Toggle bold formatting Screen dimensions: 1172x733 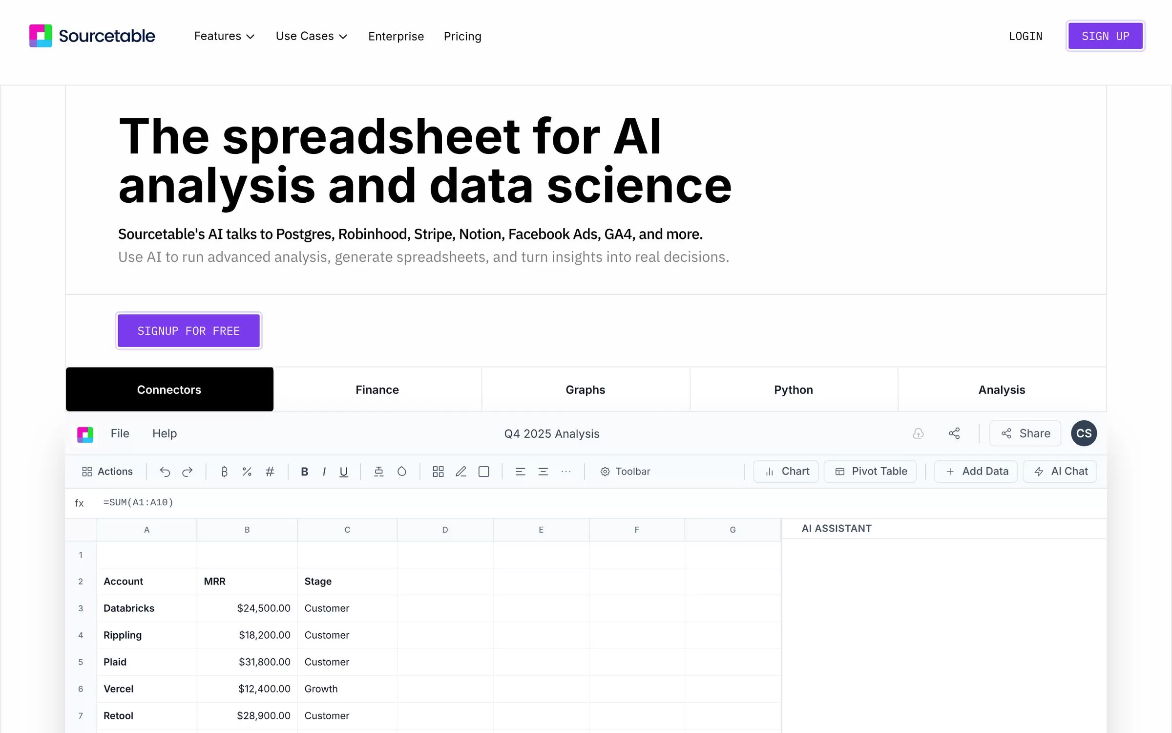305,472
